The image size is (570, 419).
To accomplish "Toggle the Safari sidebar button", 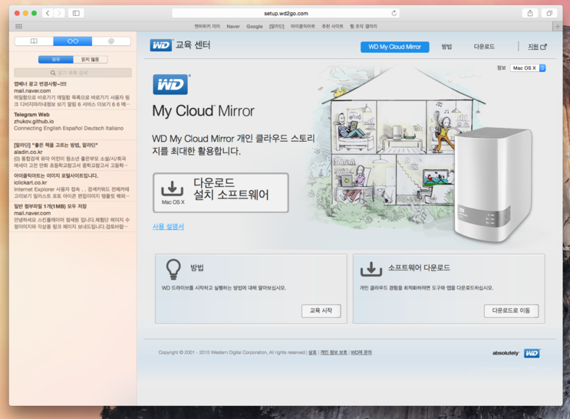I will [x=76, y=14].
